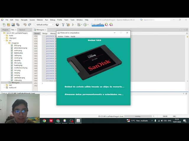Open the Ayuda menu in the app window
189x141 pixels.
[x=73, y=36]
